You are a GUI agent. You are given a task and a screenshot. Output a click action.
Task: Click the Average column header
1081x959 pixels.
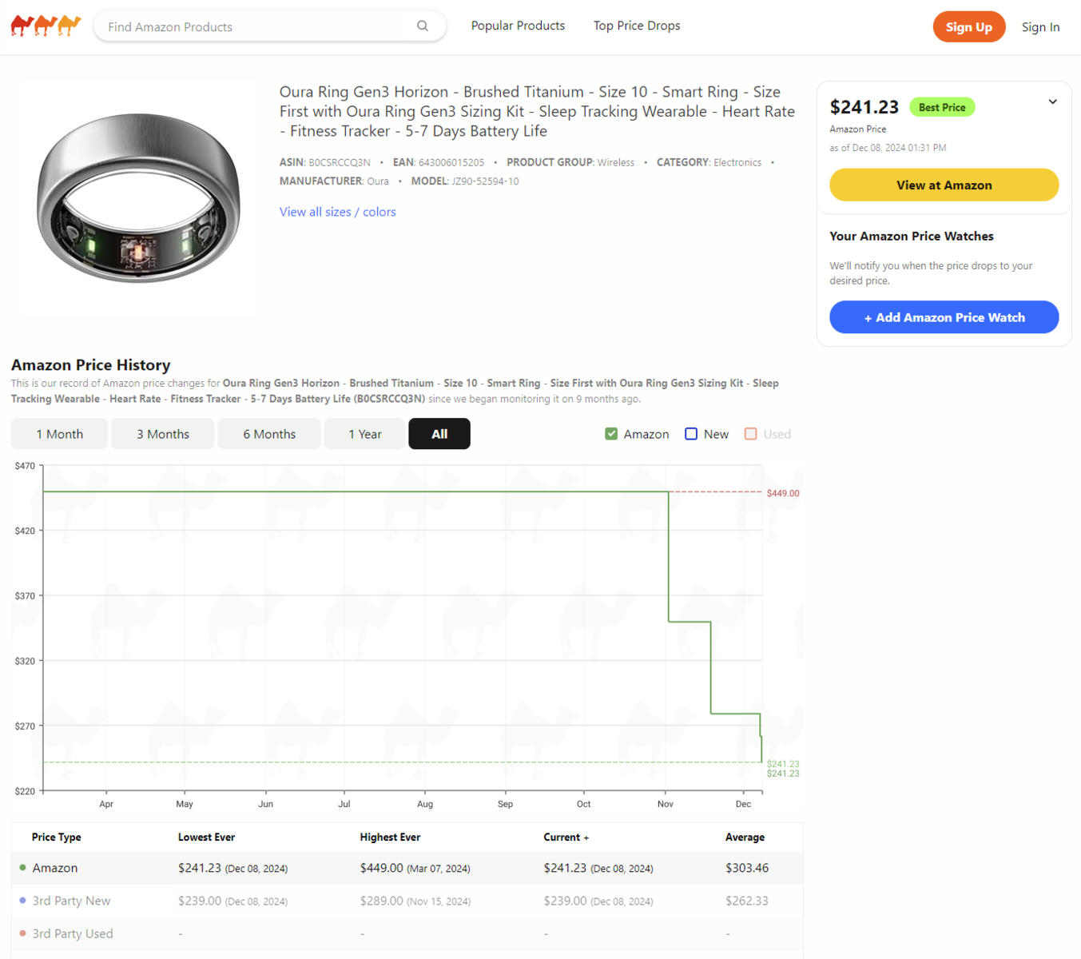(745, 838)
